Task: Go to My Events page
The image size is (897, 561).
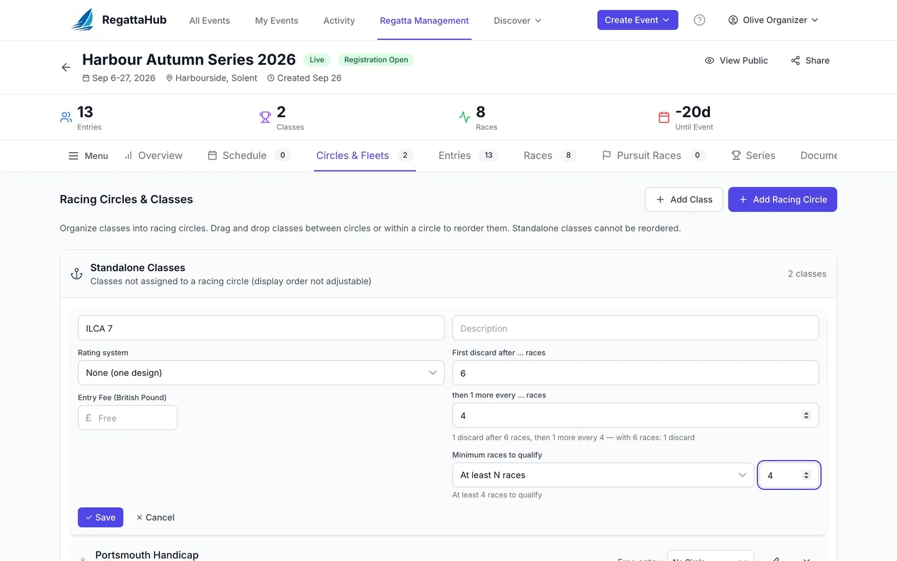Action: pyautogui.click(x=277, y=21)
